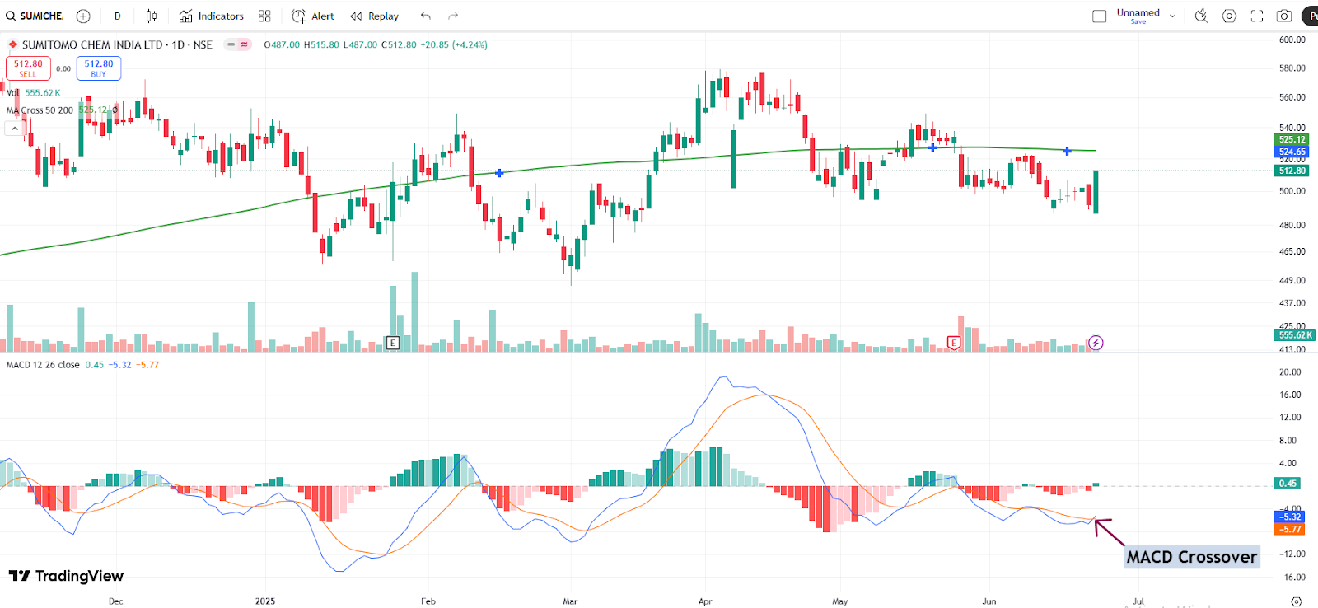The width and height of the screenshot is (1318, 608).
Task: Collapse the indicator legend with the chevron
Action: (x=15, y=129)
